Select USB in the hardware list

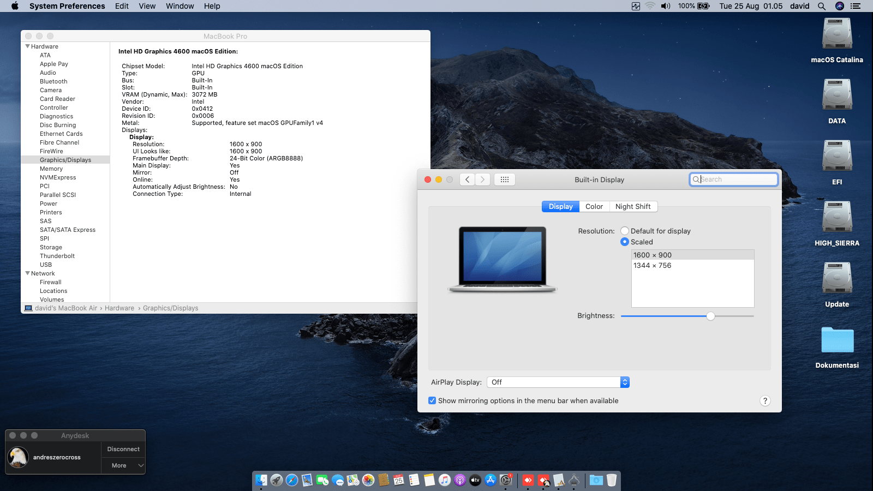click(46, 265)
